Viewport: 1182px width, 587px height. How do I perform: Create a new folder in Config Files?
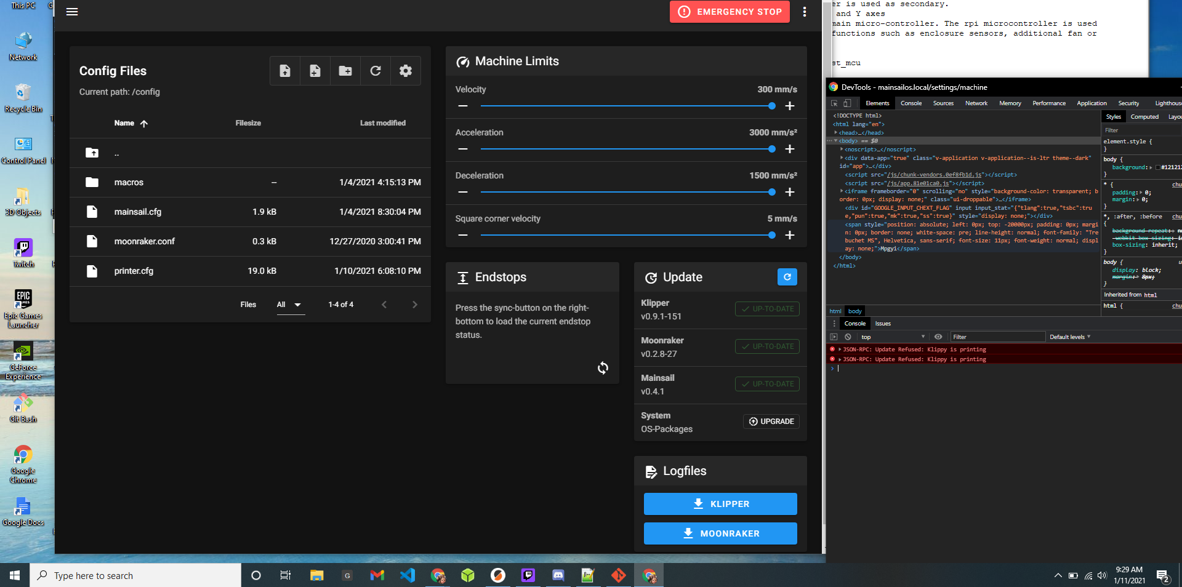pyautogui.click(x=345, y=71)
